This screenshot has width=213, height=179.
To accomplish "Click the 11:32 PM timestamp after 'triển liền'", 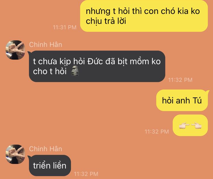I will pos(86,174).
